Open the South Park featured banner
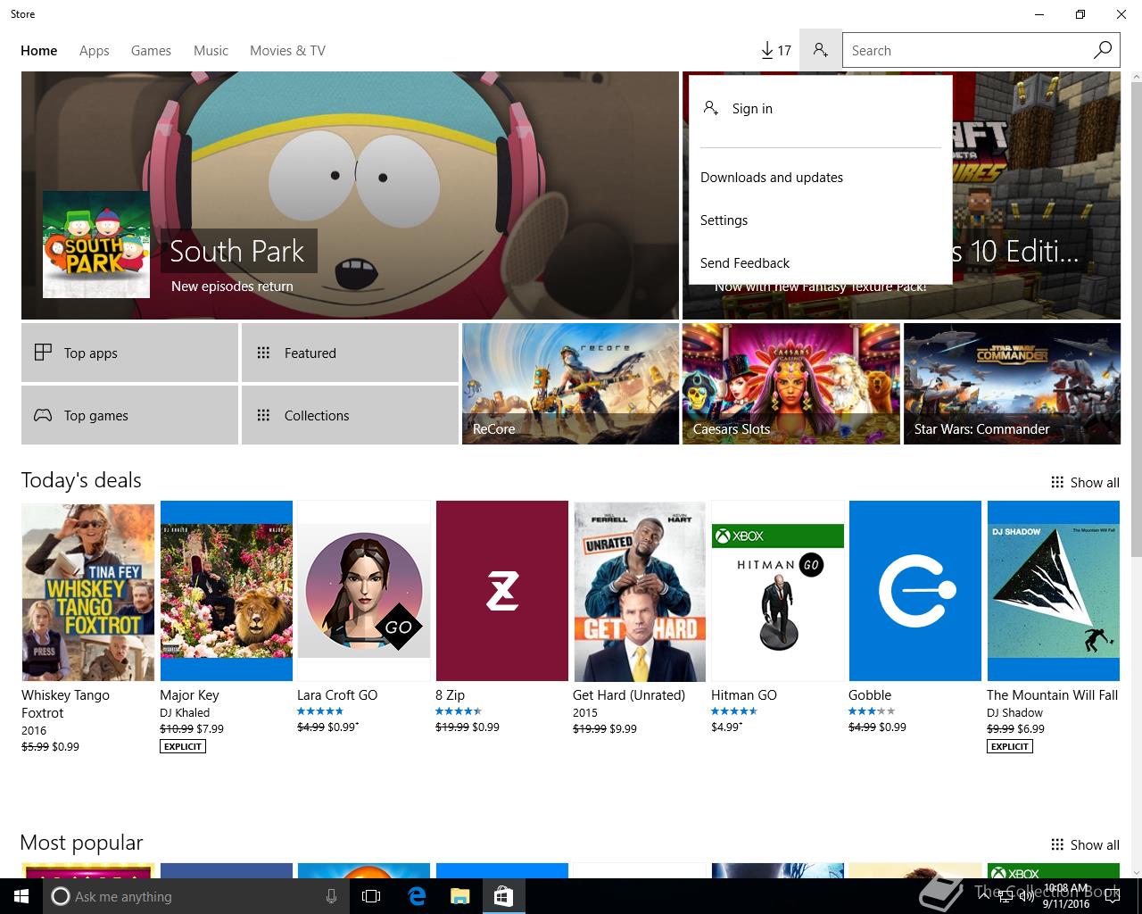 [350, 195]
